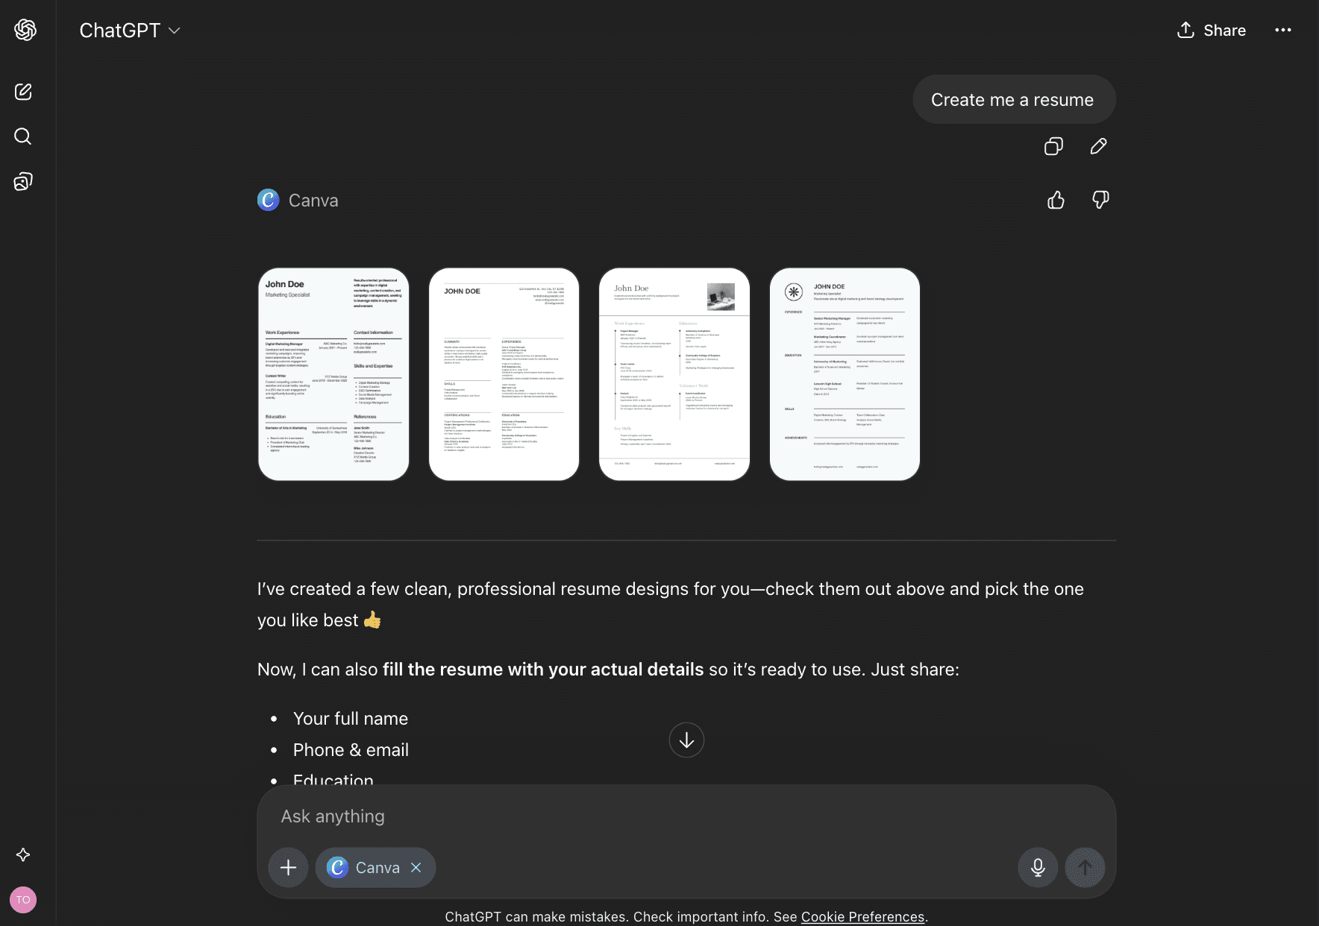Edit the 'Create me a resume' message

click(x=1098, y=146)
